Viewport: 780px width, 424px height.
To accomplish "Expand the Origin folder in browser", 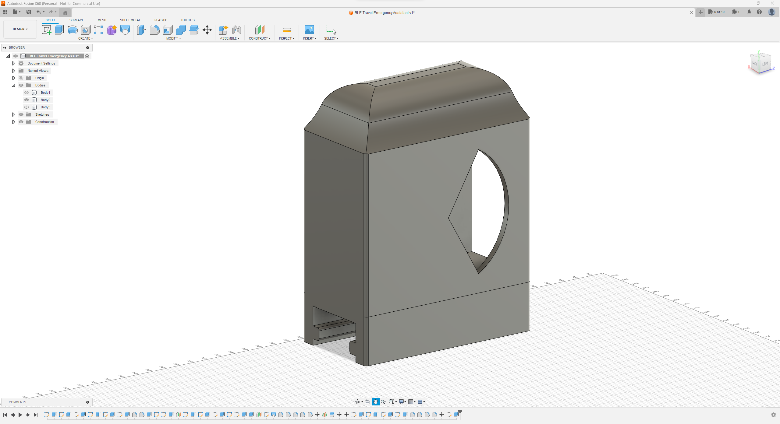I will [x=13, y=77].
